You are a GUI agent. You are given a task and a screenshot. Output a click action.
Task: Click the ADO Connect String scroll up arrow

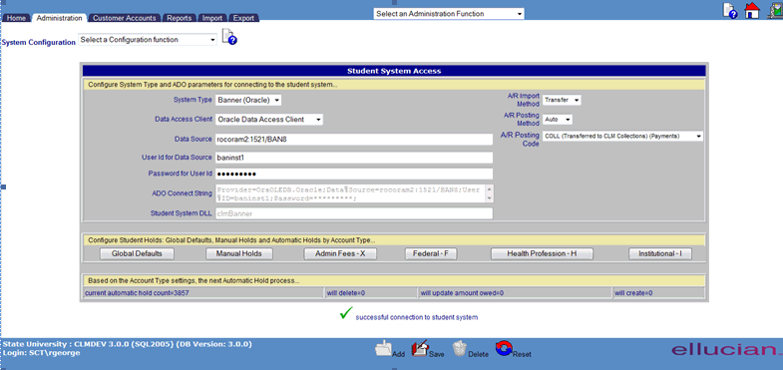(490, 189)
